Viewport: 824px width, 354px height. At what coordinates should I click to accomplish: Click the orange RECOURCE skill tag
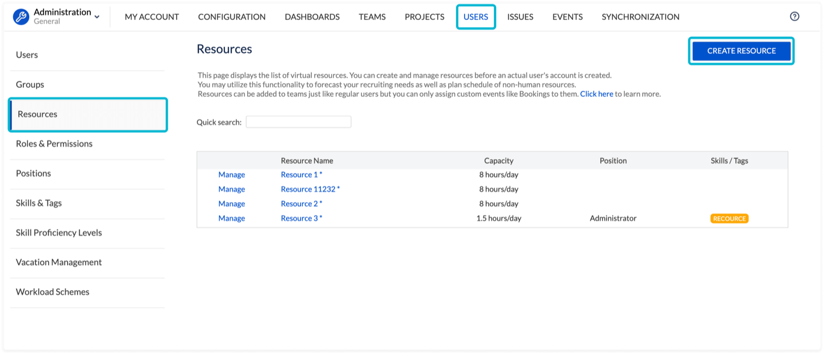pos(729,219)
